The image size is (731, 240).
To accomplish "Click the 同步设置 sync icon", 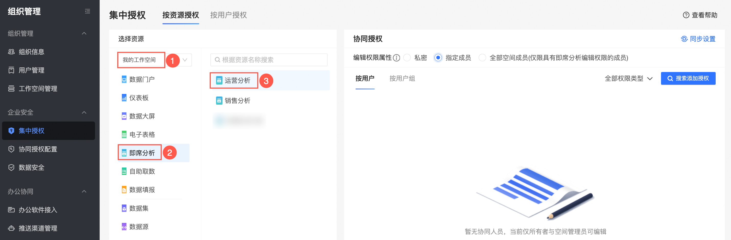I will [684, 39].
